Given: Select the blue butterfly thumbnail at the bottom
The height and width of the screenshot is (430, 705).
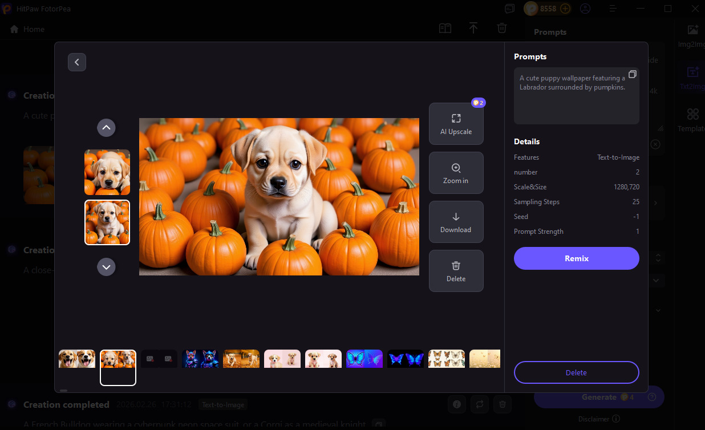Looking at the screenshot, I should point(364,358).
